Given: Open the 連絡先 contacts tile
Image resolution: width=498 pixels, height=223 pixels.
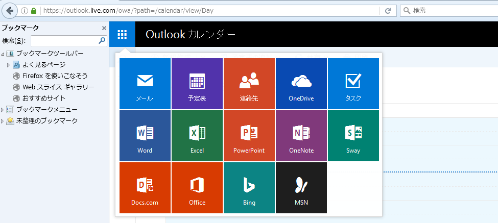Looking at the screenshot, I should click(249, 84).
